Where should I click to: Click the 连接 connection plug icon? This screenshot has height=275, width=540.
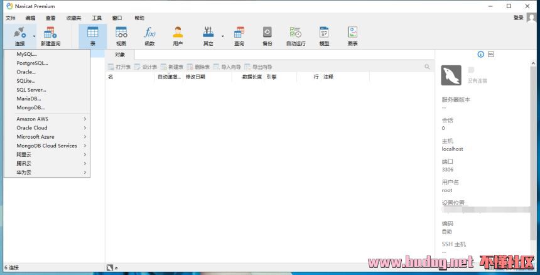[x=19, y=33]
